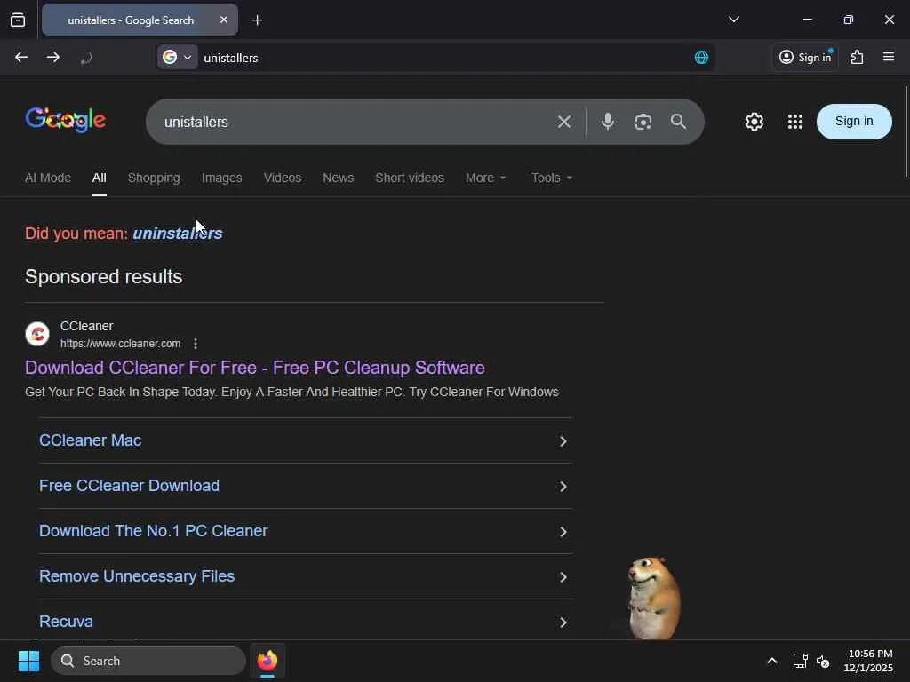The height and width of the screenshot is (682, 910).
Task: Submit search with magnifier icon
Action: 678,121
